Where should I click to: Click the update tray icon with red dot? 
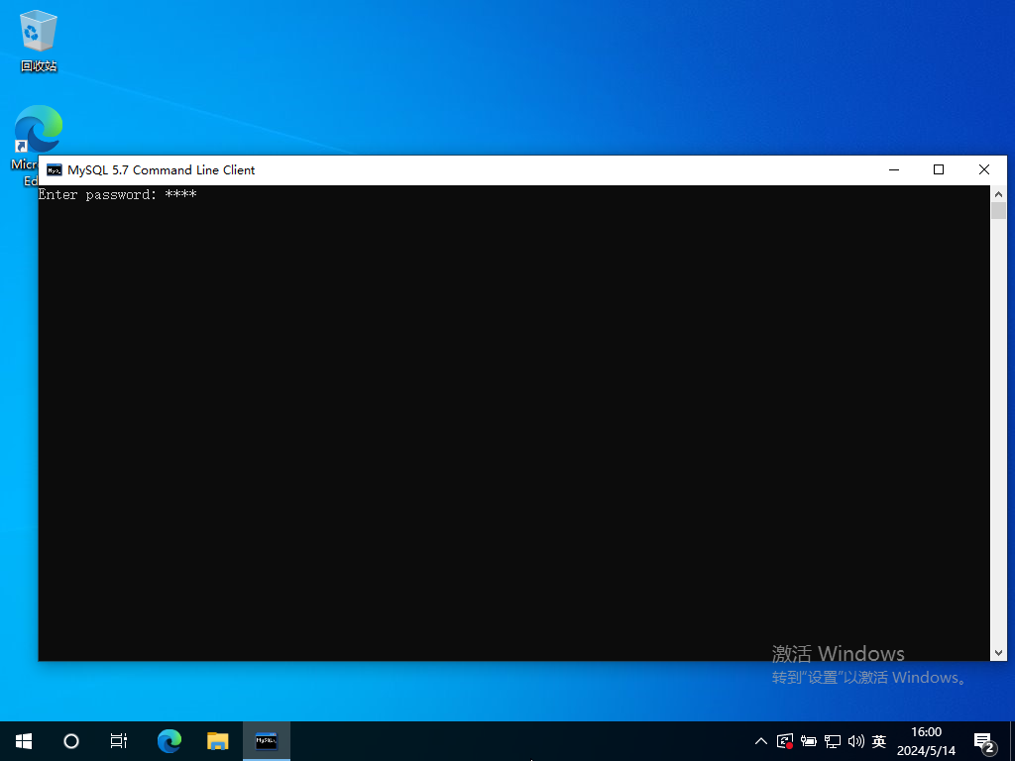[785, 740]
